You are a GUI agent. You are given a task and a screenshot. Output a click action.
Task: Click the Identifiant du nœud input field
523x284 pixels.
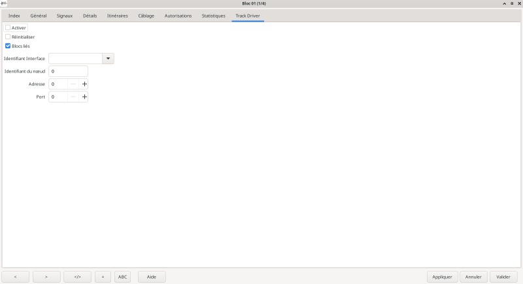pyautogui.click(x=68, y=71)
